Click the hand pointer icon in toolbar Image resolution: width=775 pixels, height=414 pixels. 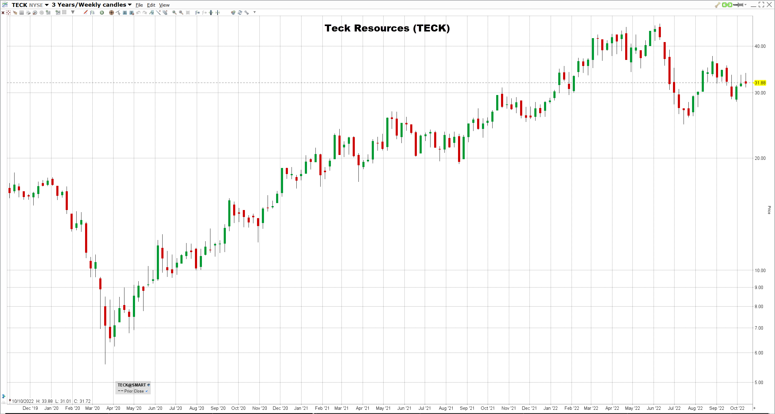15,12
